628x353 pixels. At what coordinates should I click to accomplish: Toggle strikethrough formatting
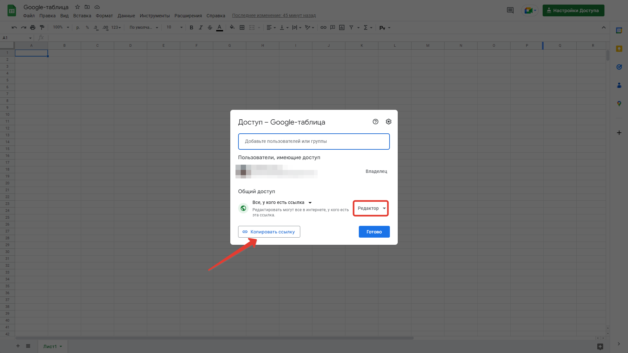pos(210,27)
